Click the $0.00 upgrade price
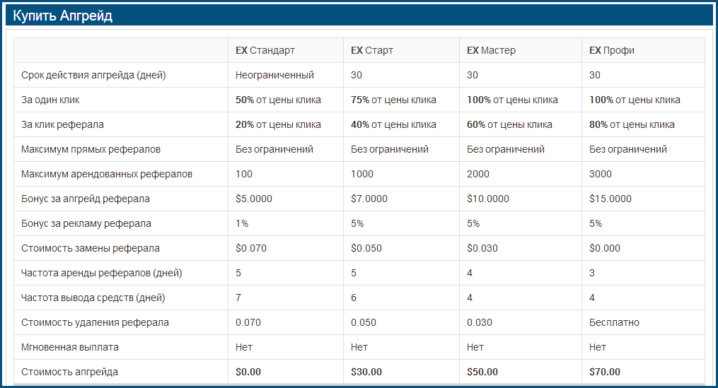Screen dimensions: 718x388 [248, 372]
